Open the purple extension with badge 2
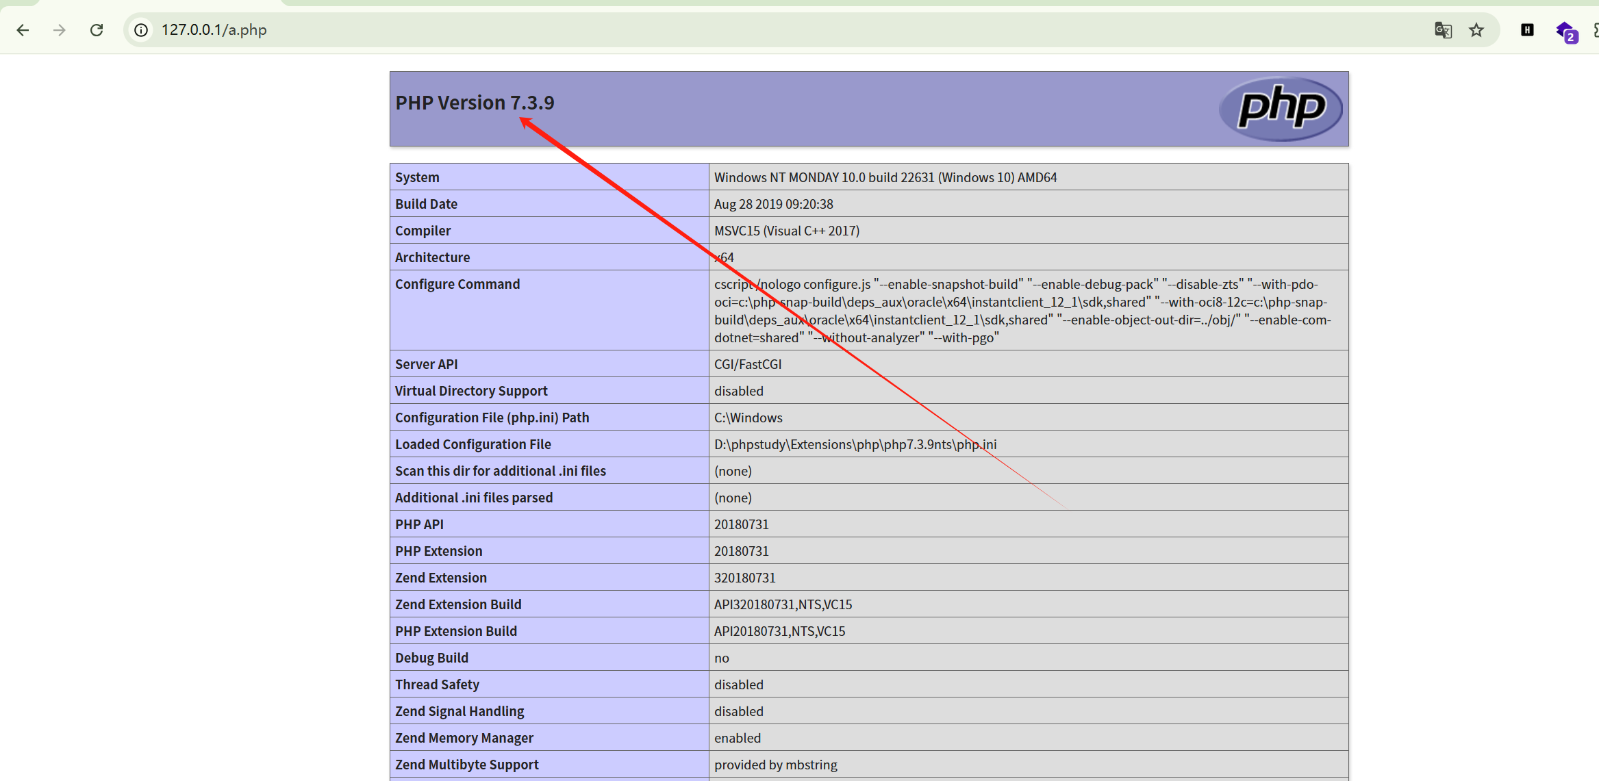The image size is (1599, 781). [1566, 31]
